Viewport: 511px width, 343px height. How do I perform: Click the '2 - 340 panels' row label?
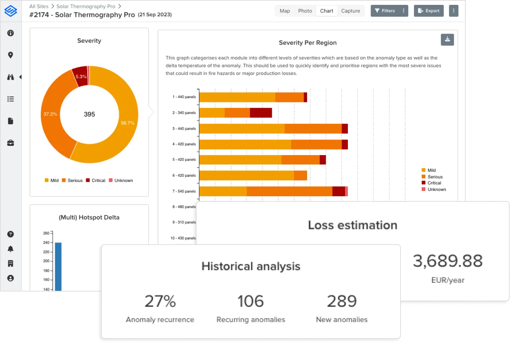184,113
